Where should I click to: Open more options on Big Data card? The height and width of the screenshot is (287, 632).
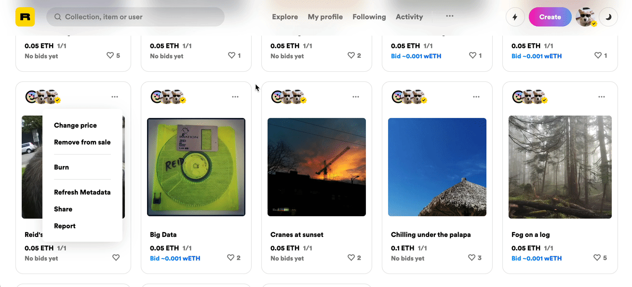[x=235, y=97]
